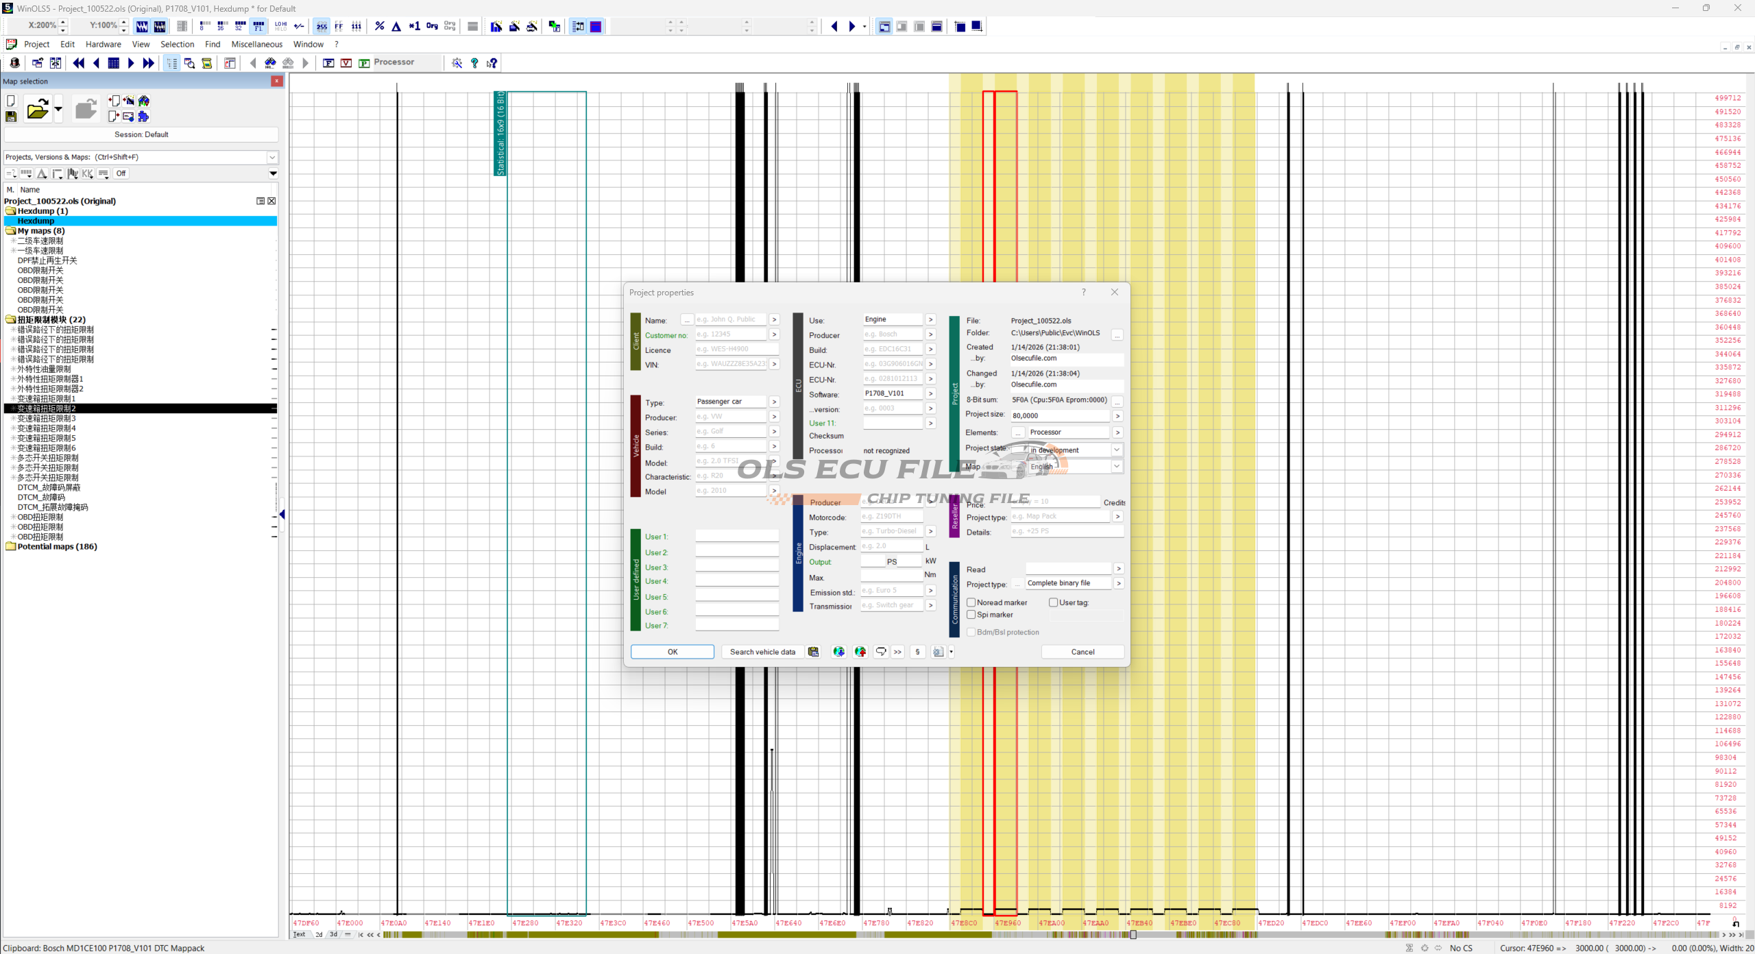
Task: Open the Miscellaneous menu
Action: pyautogui.click(x=256, y=44)
